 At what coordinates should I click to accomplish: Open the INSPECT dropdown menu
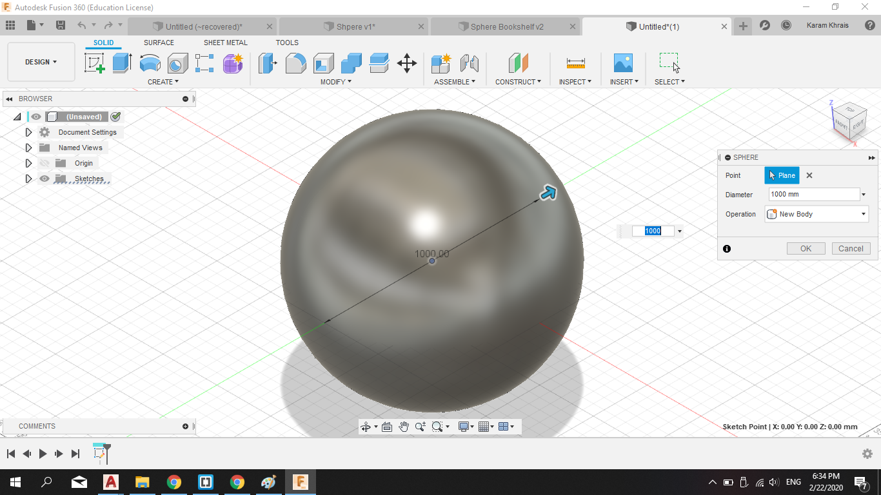click(x=575, y=82)
